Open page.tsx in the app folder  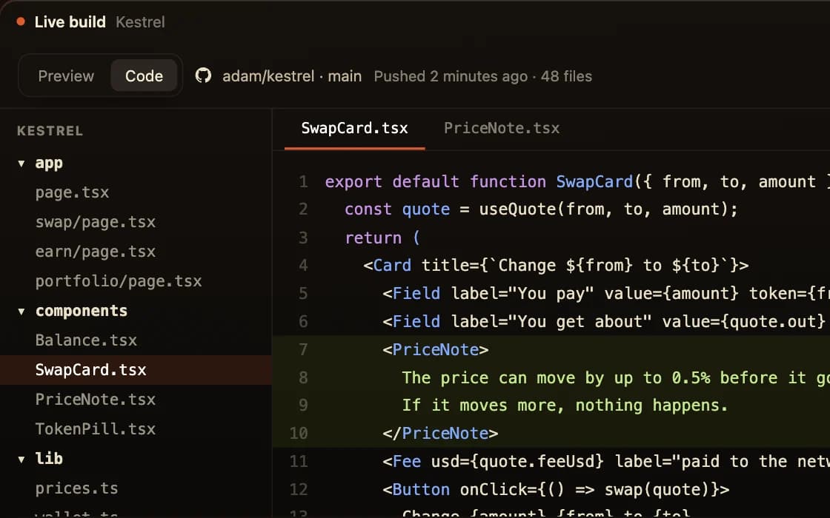tap(72, 192)
